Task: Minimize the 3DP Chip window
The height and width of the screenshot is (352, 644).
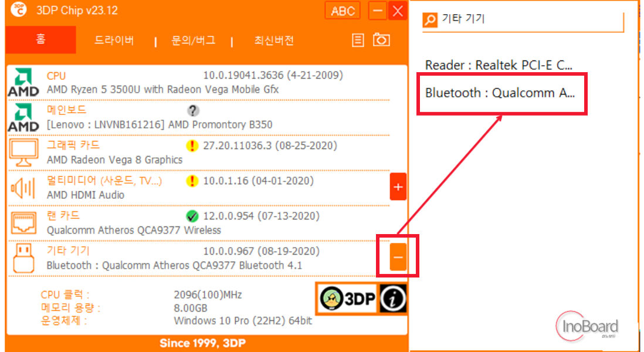Action: pos(378,11)
